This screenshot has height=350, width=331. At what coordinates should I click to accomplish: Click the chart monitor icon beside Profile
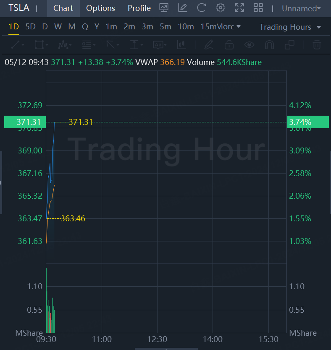(164, 8)
